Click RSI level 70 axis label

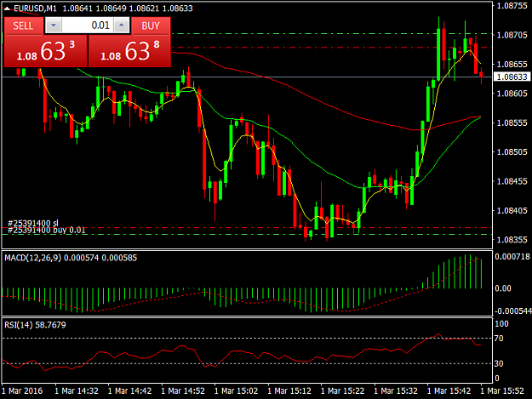pyautogui.click(x=499, y=339)
